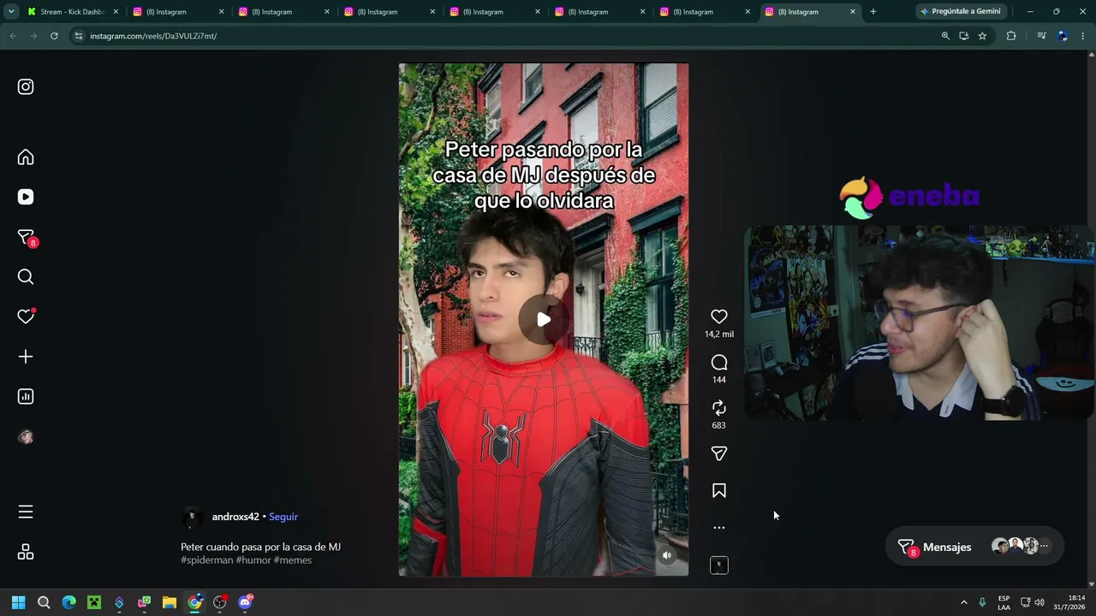Go back to the previous page

(x=13, y=36)
